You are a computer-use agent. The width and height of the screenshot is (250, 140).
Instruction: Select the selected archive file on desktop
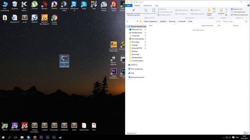click(x=64, y=61)
